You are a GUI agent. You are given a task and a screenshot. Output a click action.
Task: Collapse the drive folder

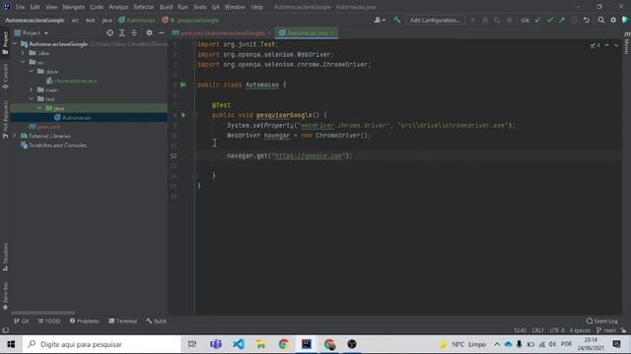[32, 72]
